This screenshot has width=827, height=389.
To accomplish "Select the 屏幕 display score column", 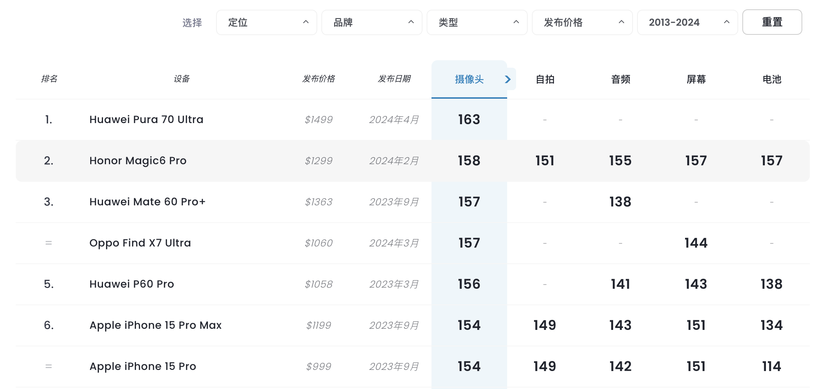I will click(x=696, y=79).
